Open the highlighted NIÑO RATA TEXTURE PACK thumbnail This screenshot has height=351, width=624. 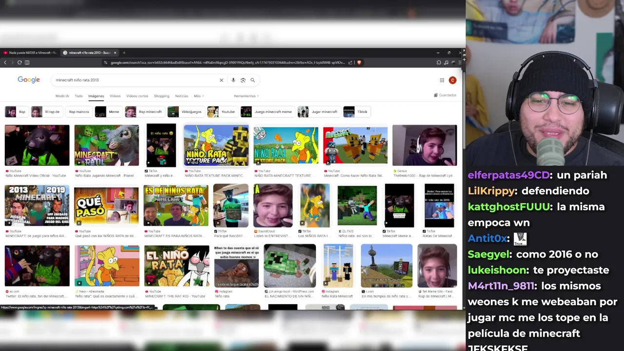click(x=216, y=145)
